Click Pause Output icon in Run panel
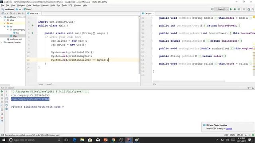The height and width of the screenshot is (143, 255). coord(2,99)
